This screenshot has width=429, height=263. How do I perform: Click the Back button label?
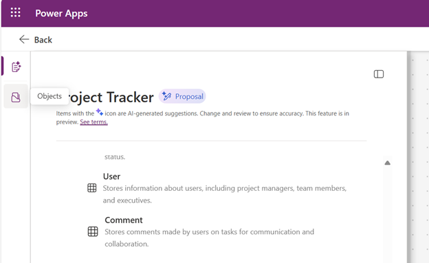43,40
